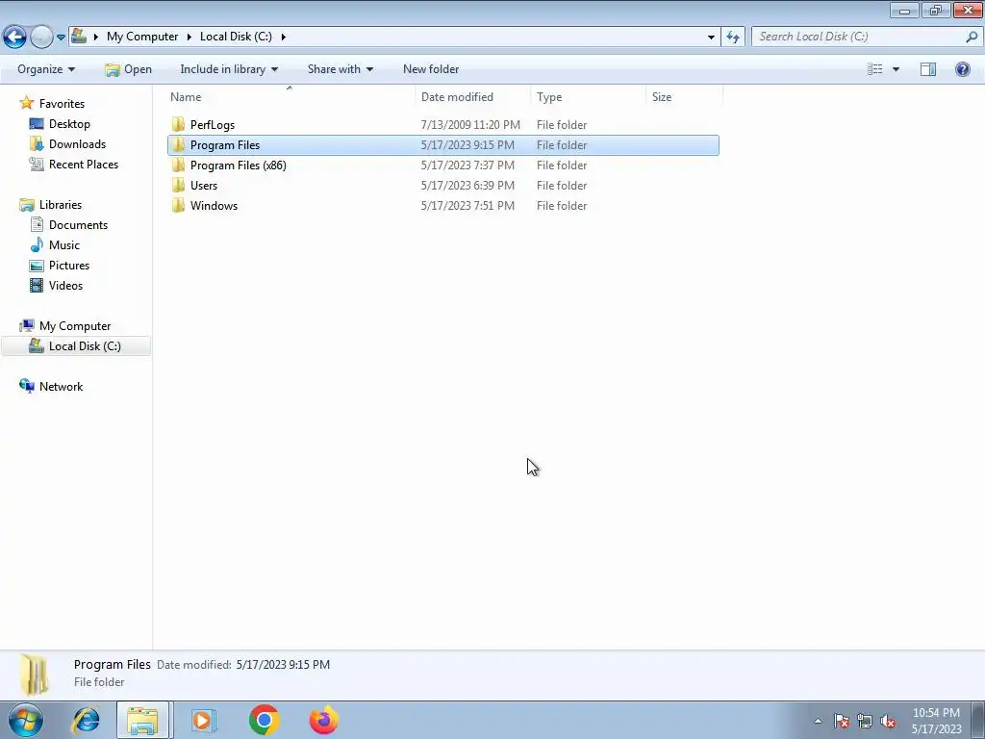
Task: Click the Date modified value in details pane
Action: click(x=283, y=665)
